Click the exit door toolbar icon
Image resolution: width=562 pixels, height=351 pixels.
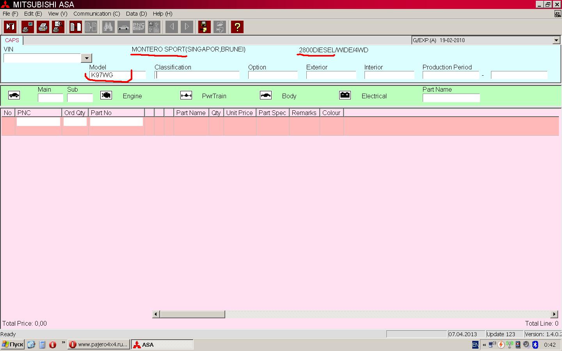click(x=10, y=27)
